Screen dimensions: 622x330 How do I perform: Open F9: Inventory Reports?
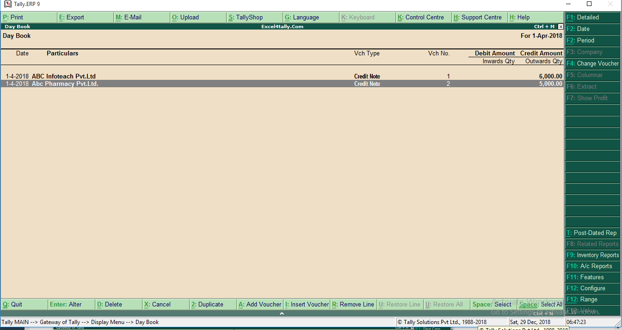(x=592, y=255)
